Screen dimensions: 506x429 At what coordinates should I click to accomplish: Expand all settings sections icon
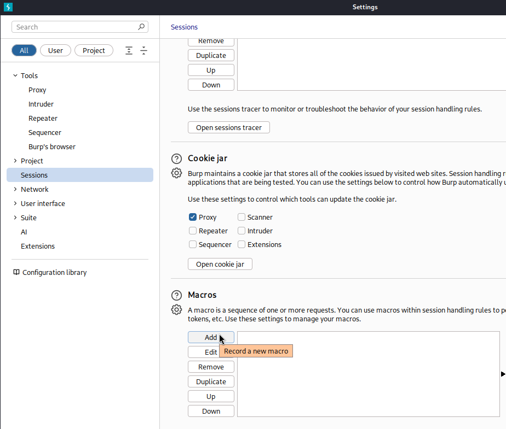(129, 51)
